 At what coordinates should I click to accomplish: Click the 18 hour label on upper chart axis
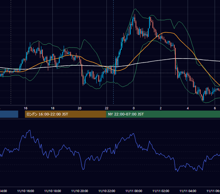click(53, 108)
